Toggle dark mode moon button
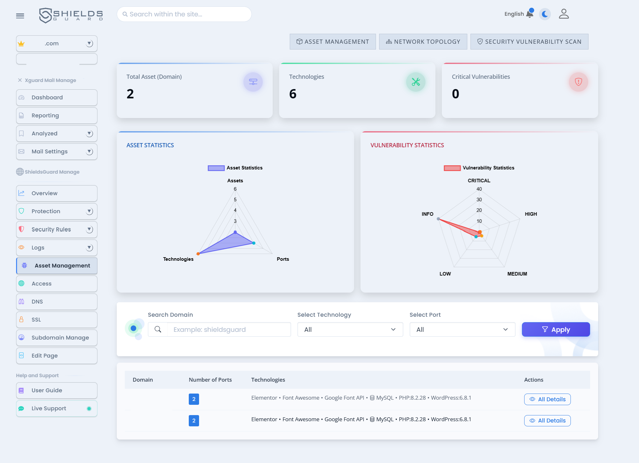Viewport: 639px width, 463px height. (545, 14)
